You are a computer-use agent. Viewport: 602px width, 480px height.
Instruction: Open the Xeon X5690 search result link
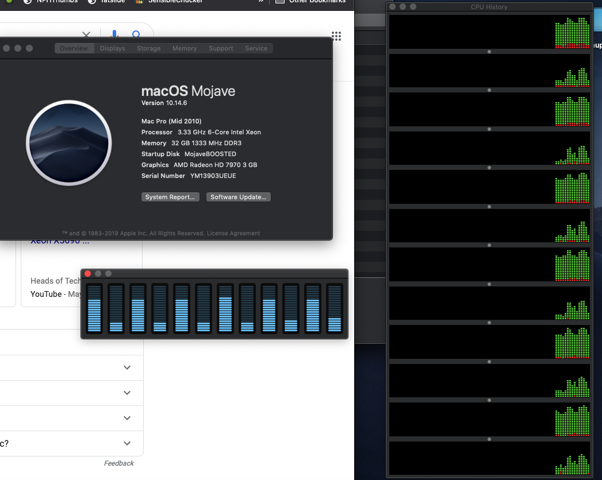click(60, 241)
